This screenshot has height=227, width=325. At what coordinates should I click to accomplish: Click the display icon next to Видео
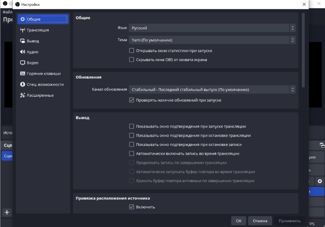(x=23, y=63)
